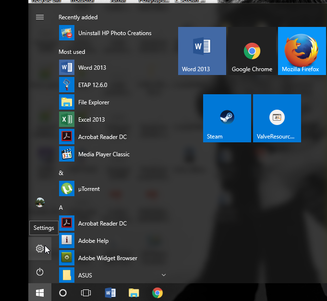327x301 pixels.
Task: Click 'ETAP 12.6.0' label text
Action: click(x=93, y=85)
